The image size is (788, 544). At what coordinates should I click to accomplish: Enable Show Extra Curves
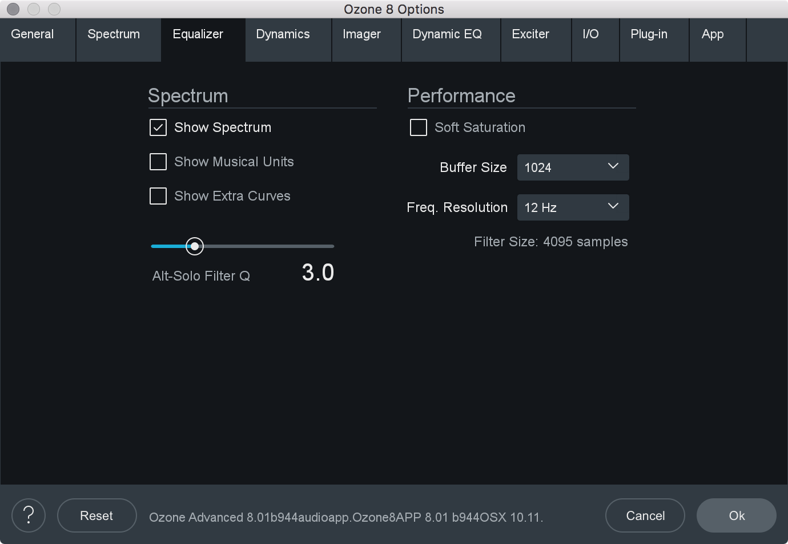click(x=158, y=196)
